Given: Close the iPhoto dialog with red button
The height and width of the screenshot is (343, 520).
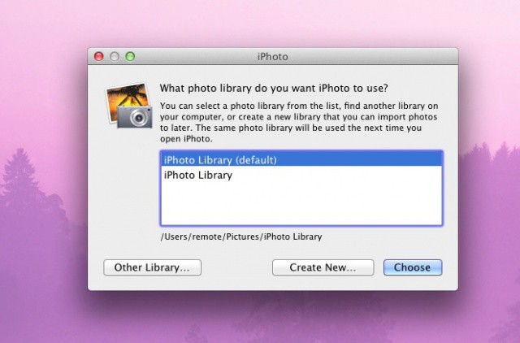Looking at the screenshot, I should pyautogui.click(x=99, y=57).
